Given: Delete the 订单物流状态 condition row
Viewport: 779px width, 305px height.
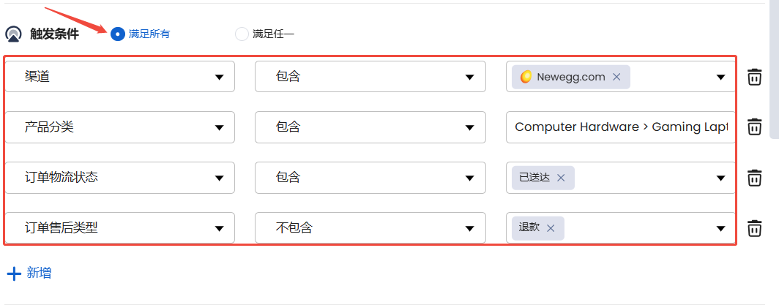Looking at the screenshot, I should (x=754, y=178).
